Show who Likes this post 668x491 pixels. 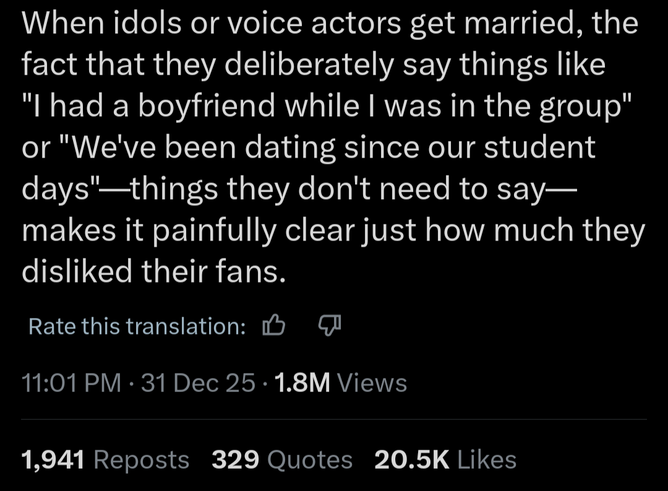(486, 460)
